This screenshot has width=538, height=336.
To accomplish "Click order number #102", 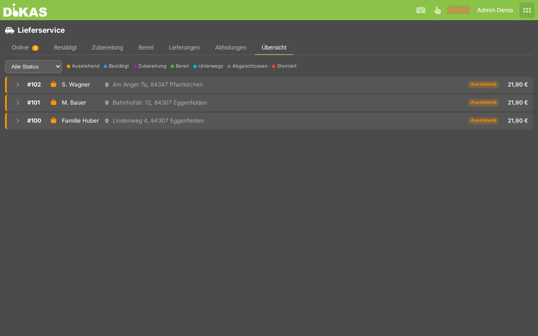I will point(34,84).
